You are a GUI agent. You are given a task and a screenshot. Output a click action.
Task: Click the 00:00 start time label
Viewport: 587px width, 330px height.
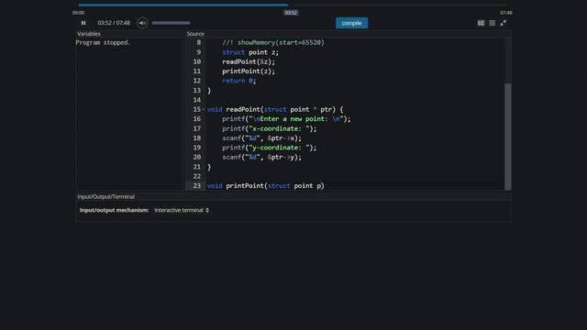tap(78, 13)
